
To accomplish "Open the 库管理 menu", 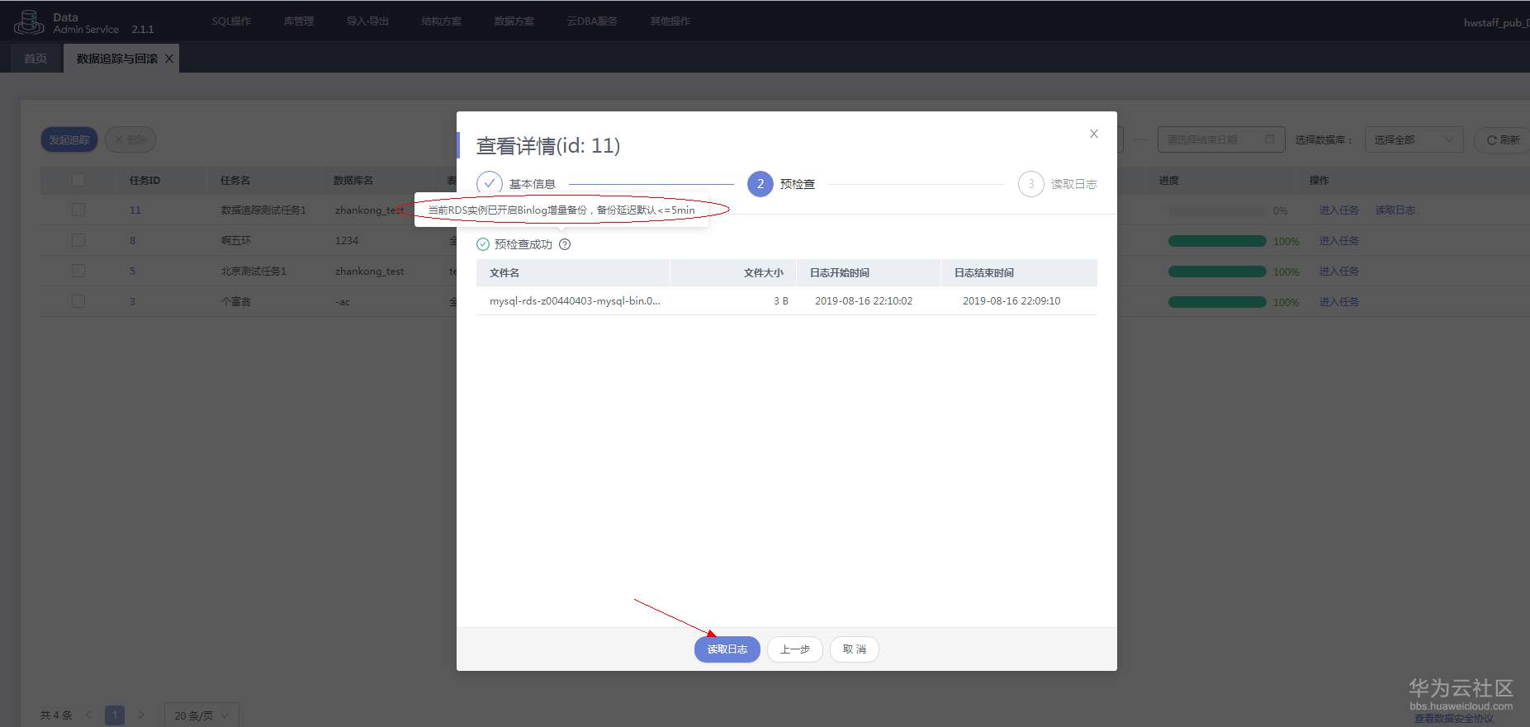I will tap(299, 21).
